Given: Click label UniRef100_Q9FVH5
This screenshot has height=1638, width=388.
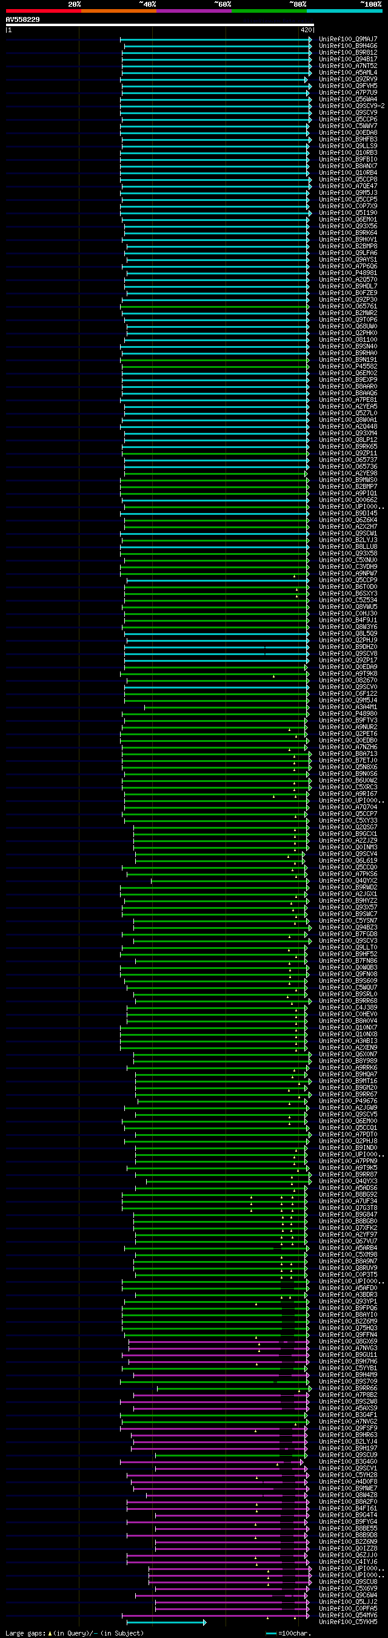Looking at the screenshot, I should click(348, 86).
